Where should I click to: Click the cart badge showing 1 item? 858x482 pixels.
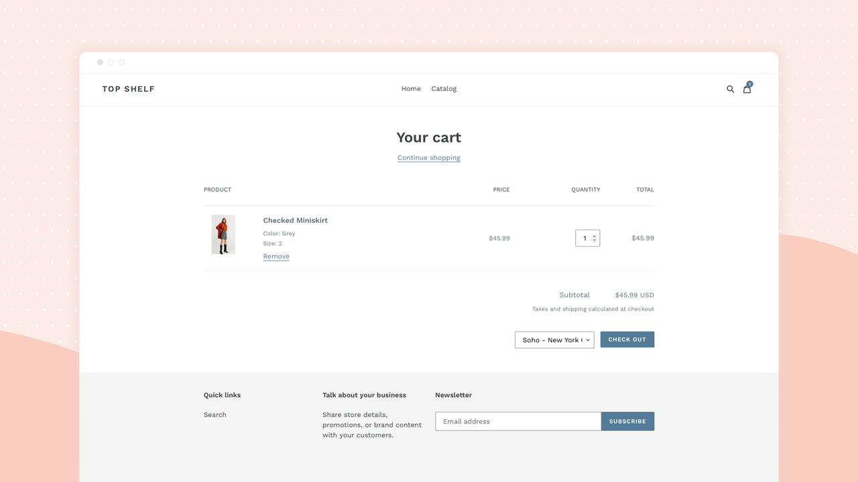point(750,84)
